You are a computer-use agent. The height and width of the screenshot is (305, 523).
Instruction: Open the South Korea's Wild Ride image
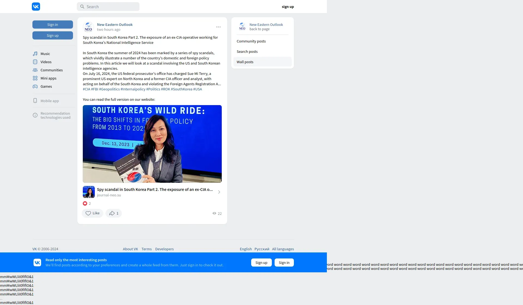tap(152, 144)
